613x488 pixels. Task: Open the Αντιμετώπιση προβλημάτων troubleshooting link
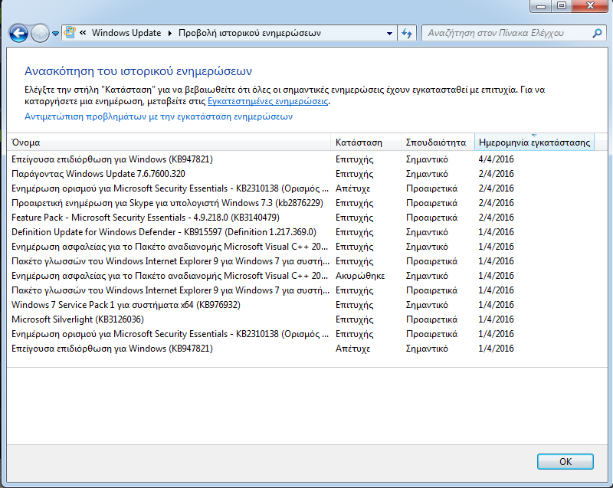[158, 117]
